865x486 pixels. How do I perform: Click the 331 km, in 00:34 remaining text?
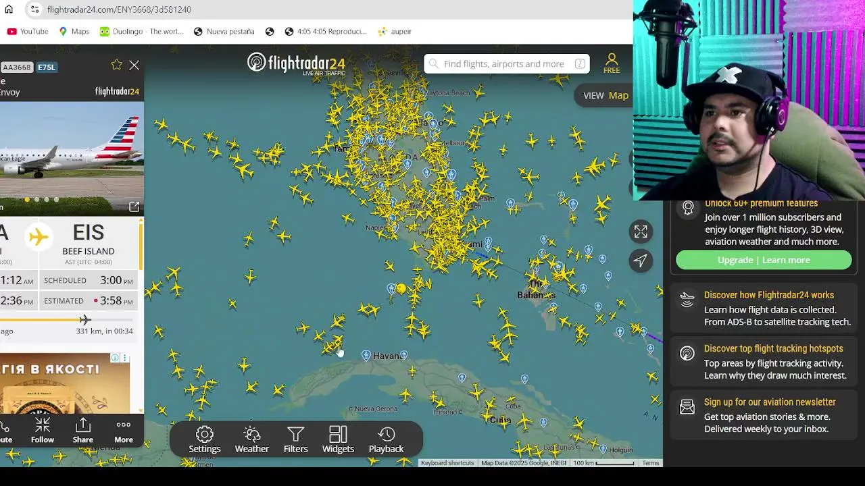[105, 331]
